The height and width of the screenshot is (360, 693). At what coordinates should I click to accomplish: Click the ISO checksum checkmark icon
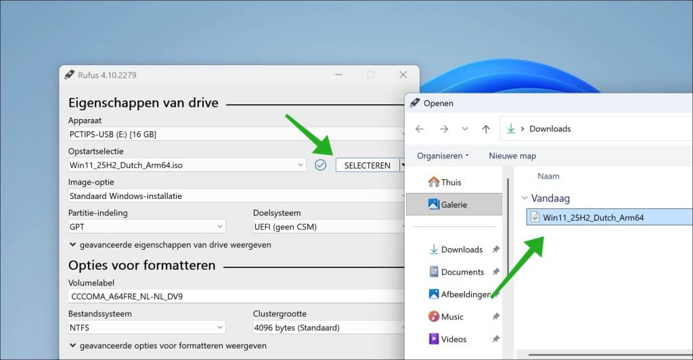tap(321, 165)
